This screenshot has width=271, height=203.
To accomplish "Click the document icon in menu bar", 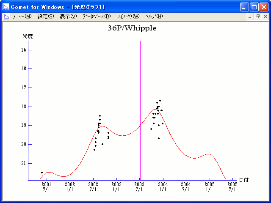I will [7, 17].
